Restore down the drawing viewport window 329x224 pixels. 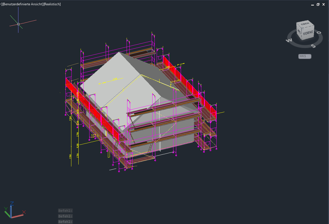coord(318,4)
